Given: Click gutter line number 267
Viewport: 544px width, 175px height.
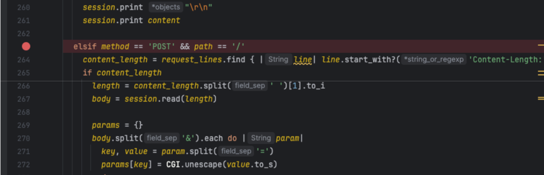Looking at the screenshot, I should (23, 99).
